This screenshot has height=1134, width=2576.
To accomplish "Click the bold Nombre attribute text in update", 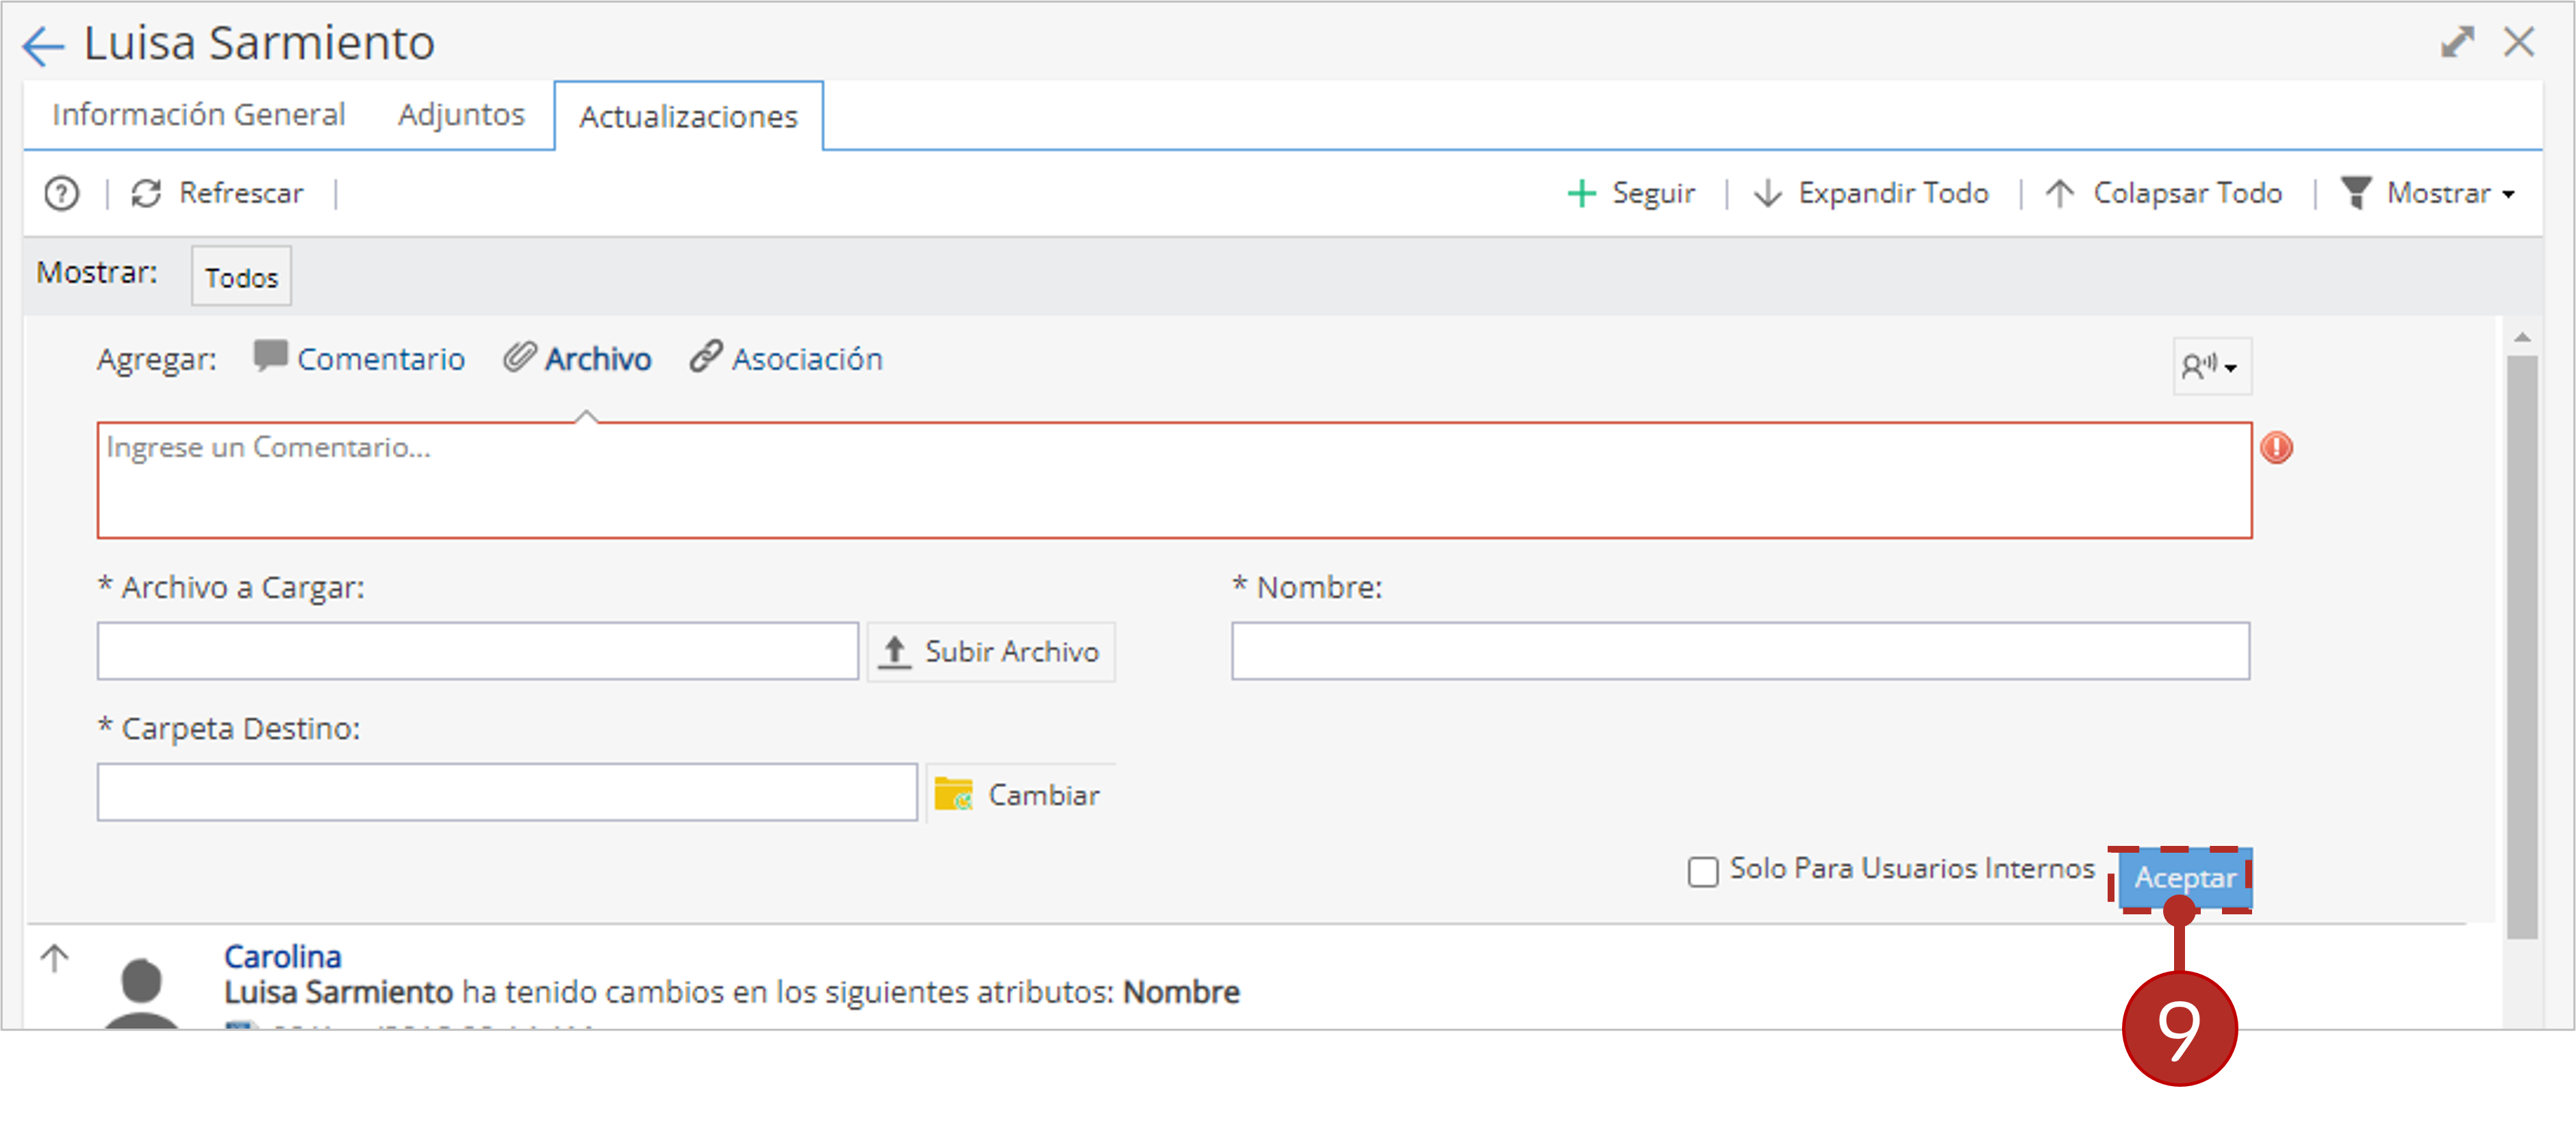I will (x=1181, y=992).
